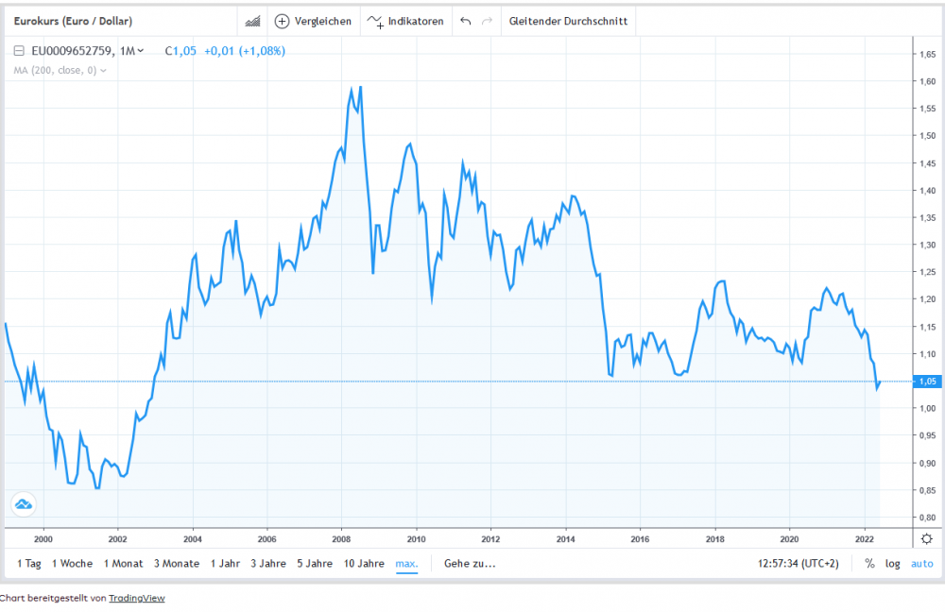Click the 2000 label on time axis

tap(43, 539)
